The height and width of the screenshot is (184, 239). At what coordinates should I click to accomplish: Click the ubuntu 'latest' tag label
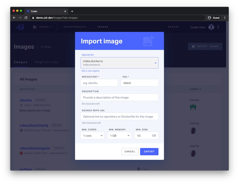[40, 100]
